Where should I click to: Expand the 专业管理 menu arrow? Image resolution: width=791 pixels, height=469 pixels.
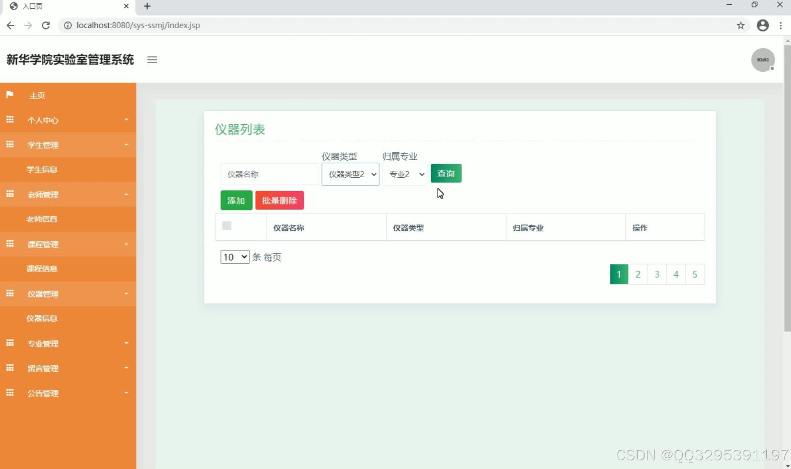tap(126, 343)
